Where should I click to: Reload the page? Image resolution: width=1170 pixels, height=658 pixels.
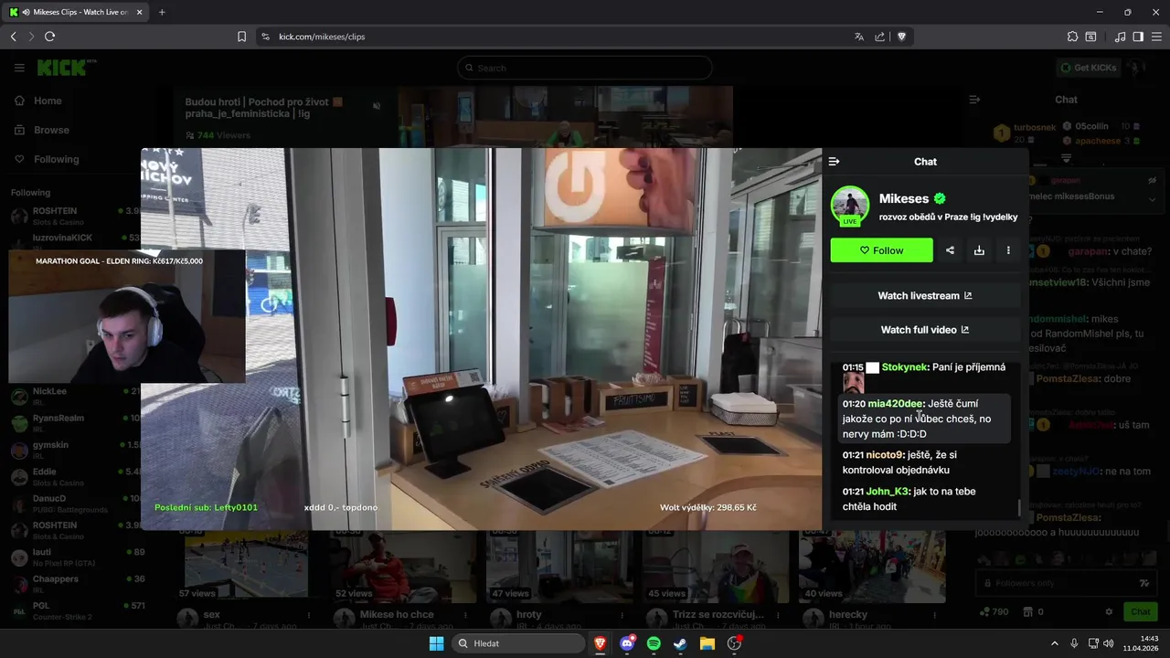click(x=49, y=37)
